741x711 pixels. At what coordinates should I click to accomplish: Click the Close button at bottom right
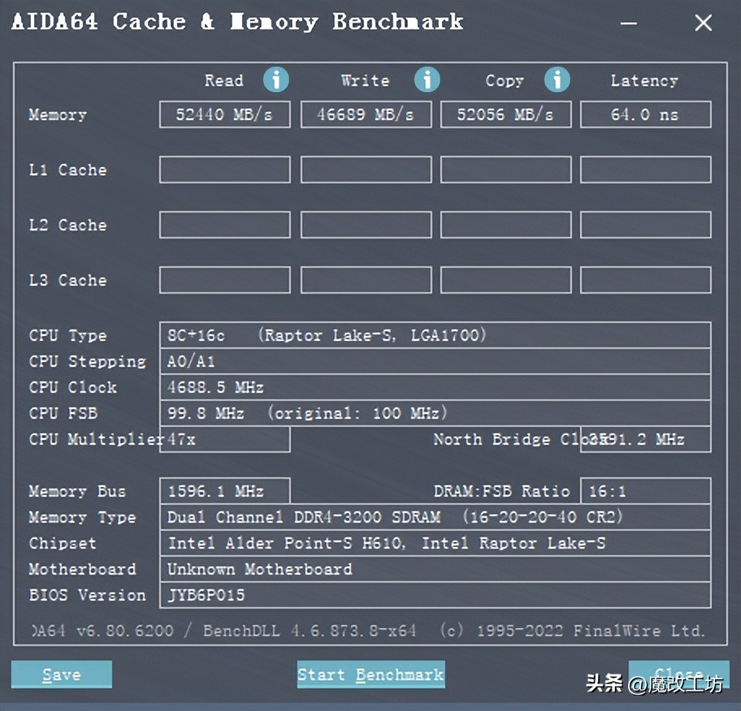(679, 674)
